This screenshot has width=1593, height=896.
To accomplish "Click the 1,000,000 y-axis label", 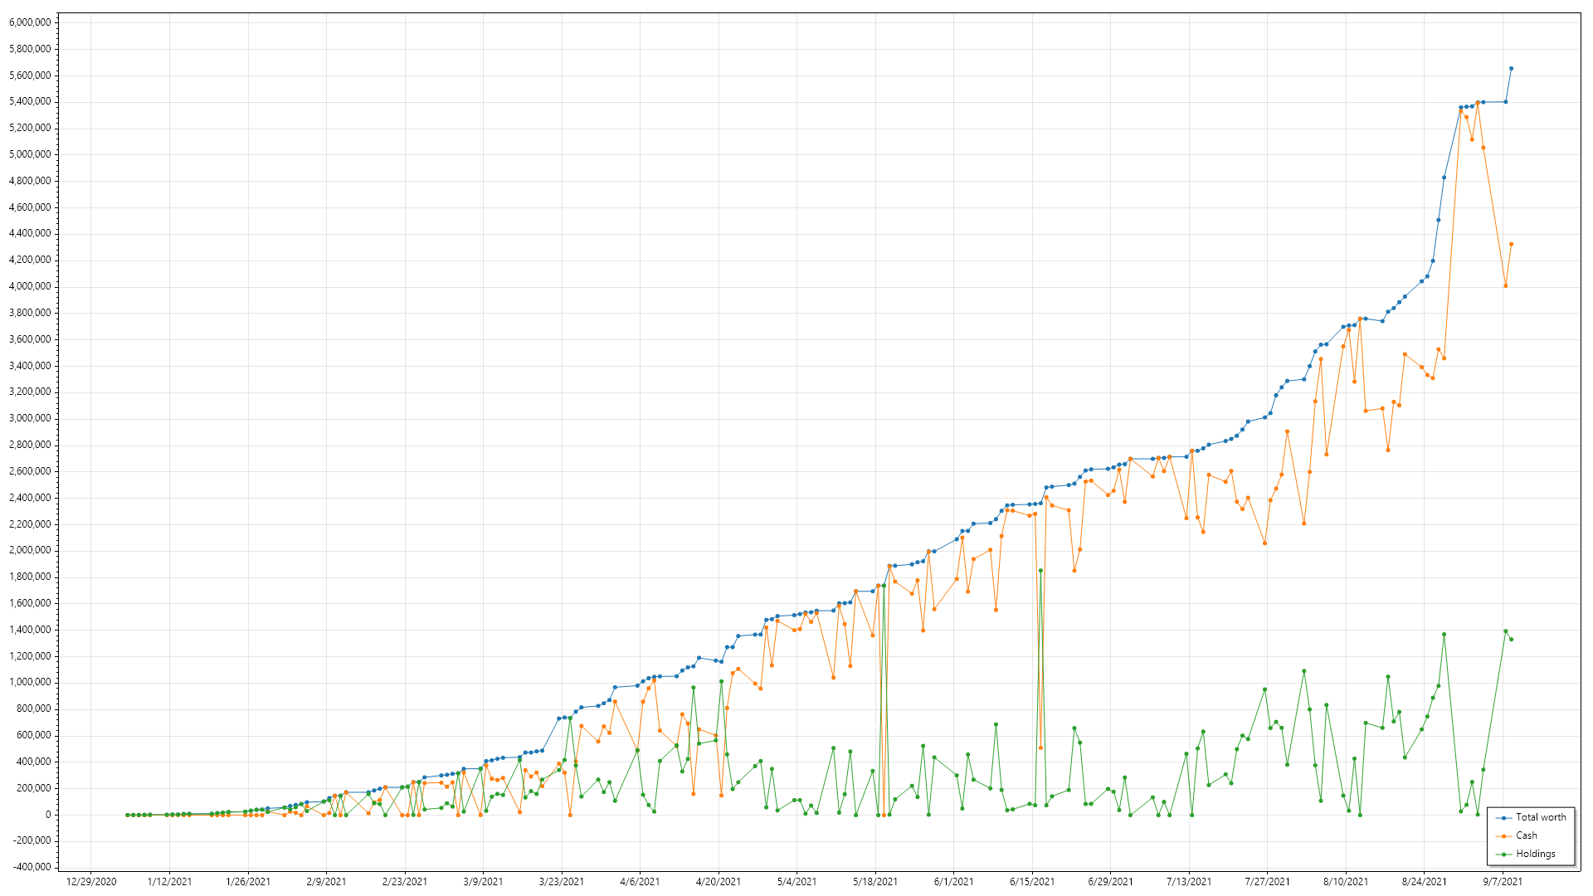I will click(30, 682).
